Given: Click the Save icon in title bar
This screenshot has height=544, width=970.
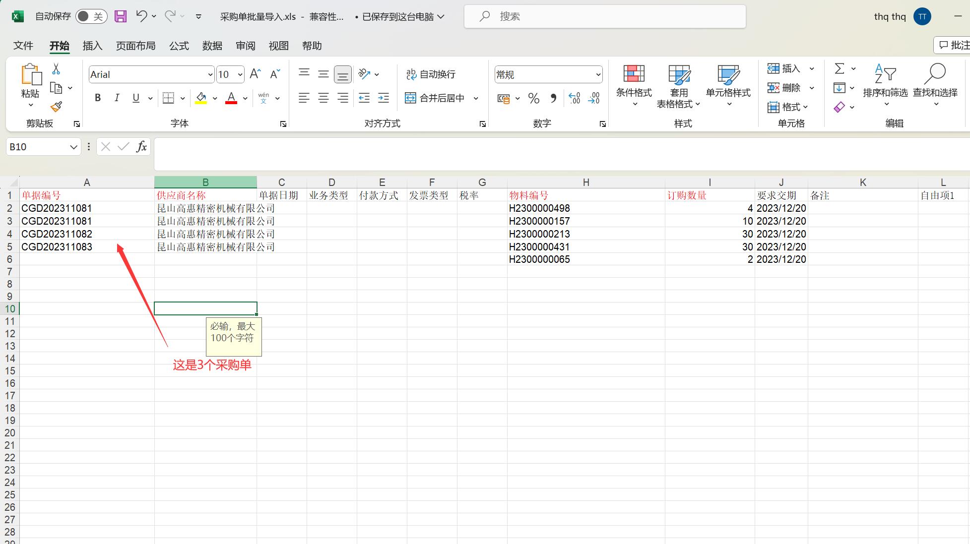Looking at the screenshot, I should tap(121, 16).
